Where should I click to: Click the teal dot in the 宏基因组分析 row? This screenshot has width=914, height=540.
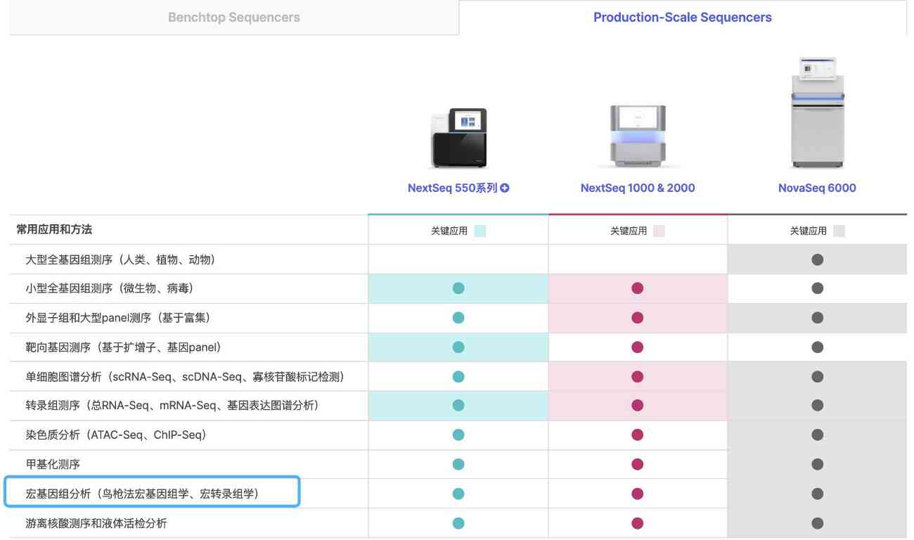pos(458,494)
